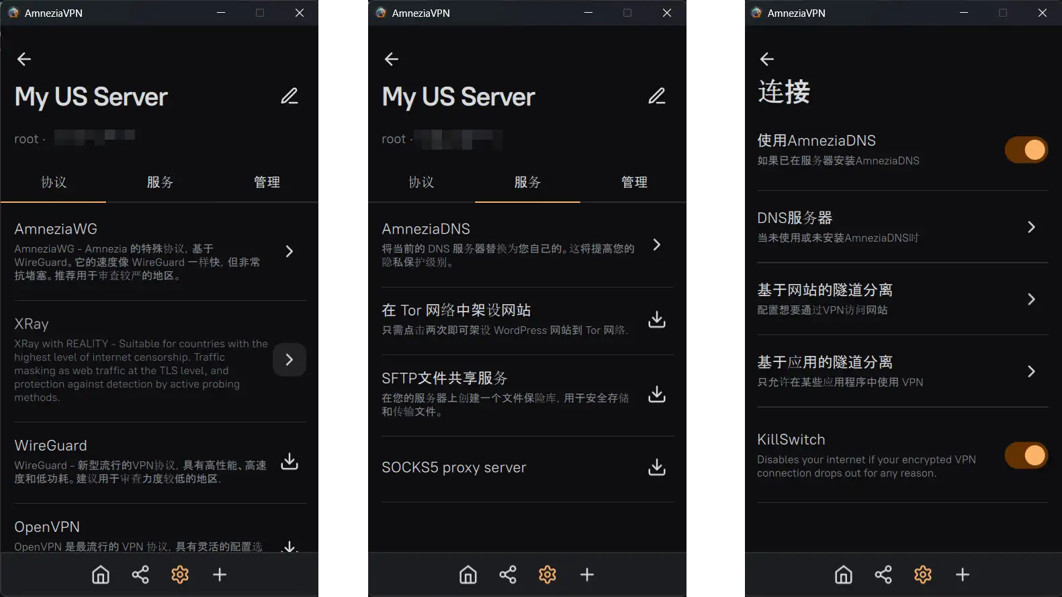Click 使用AmneziaDNS label
1062x597 pixels.
(x=816, y=140)
